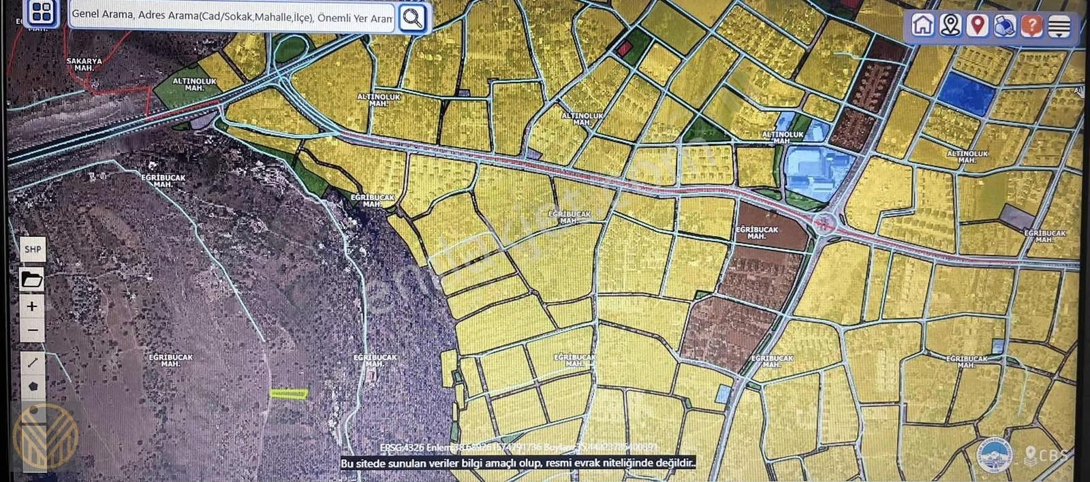Click the yellow highlighted parcel on map
This screenshot has width=1090, height=482.
pos(289,393)
